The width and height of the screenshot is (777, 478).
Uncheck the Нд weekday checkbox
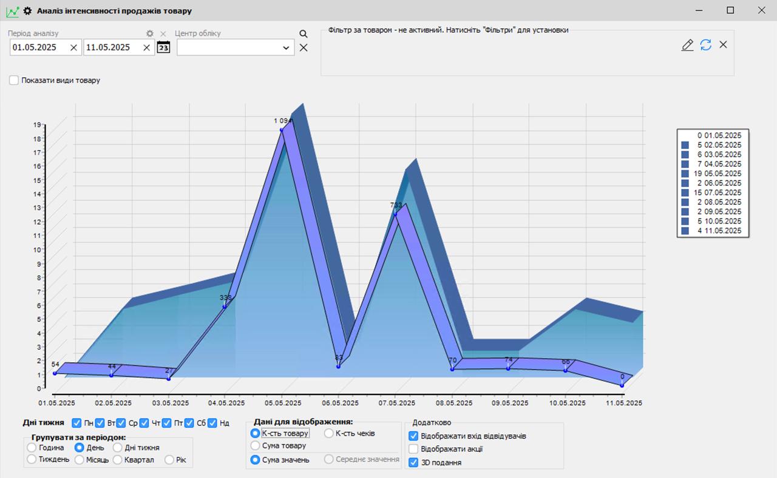(214, 423)
